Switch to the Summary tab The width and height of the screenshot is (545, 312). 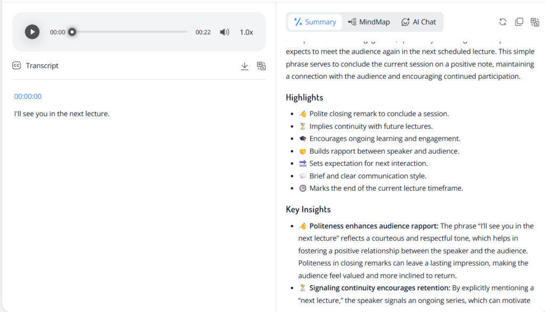(315, 22)
